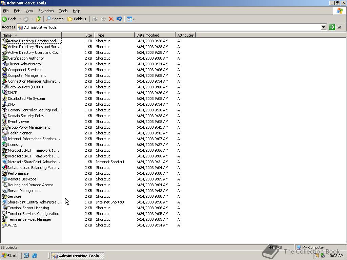Open the Favorites menu
The width and height of the screenshot is (347, 260).
46,11
